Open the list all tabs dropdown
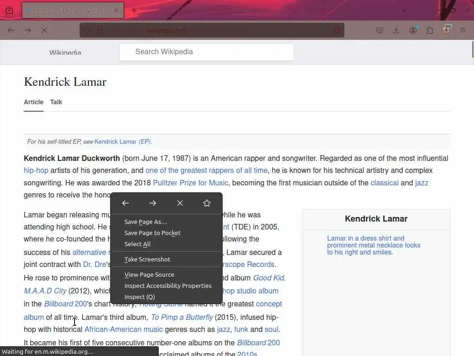Viewport: 474px width, 356px height. click(404, 10)
